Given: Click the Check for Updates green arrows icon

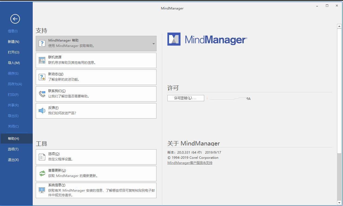Looking at the screenshot, I should [x=42, y=173].
